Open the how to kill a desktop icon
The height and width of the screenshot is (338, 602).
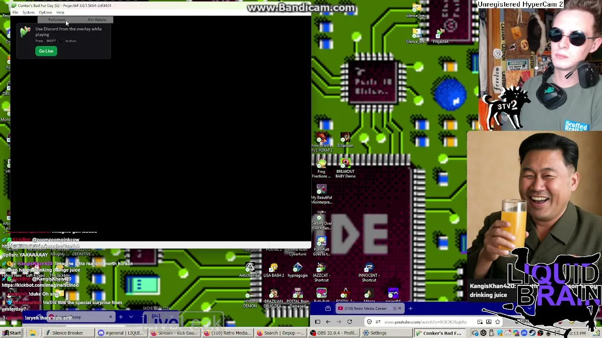(321, 142)
